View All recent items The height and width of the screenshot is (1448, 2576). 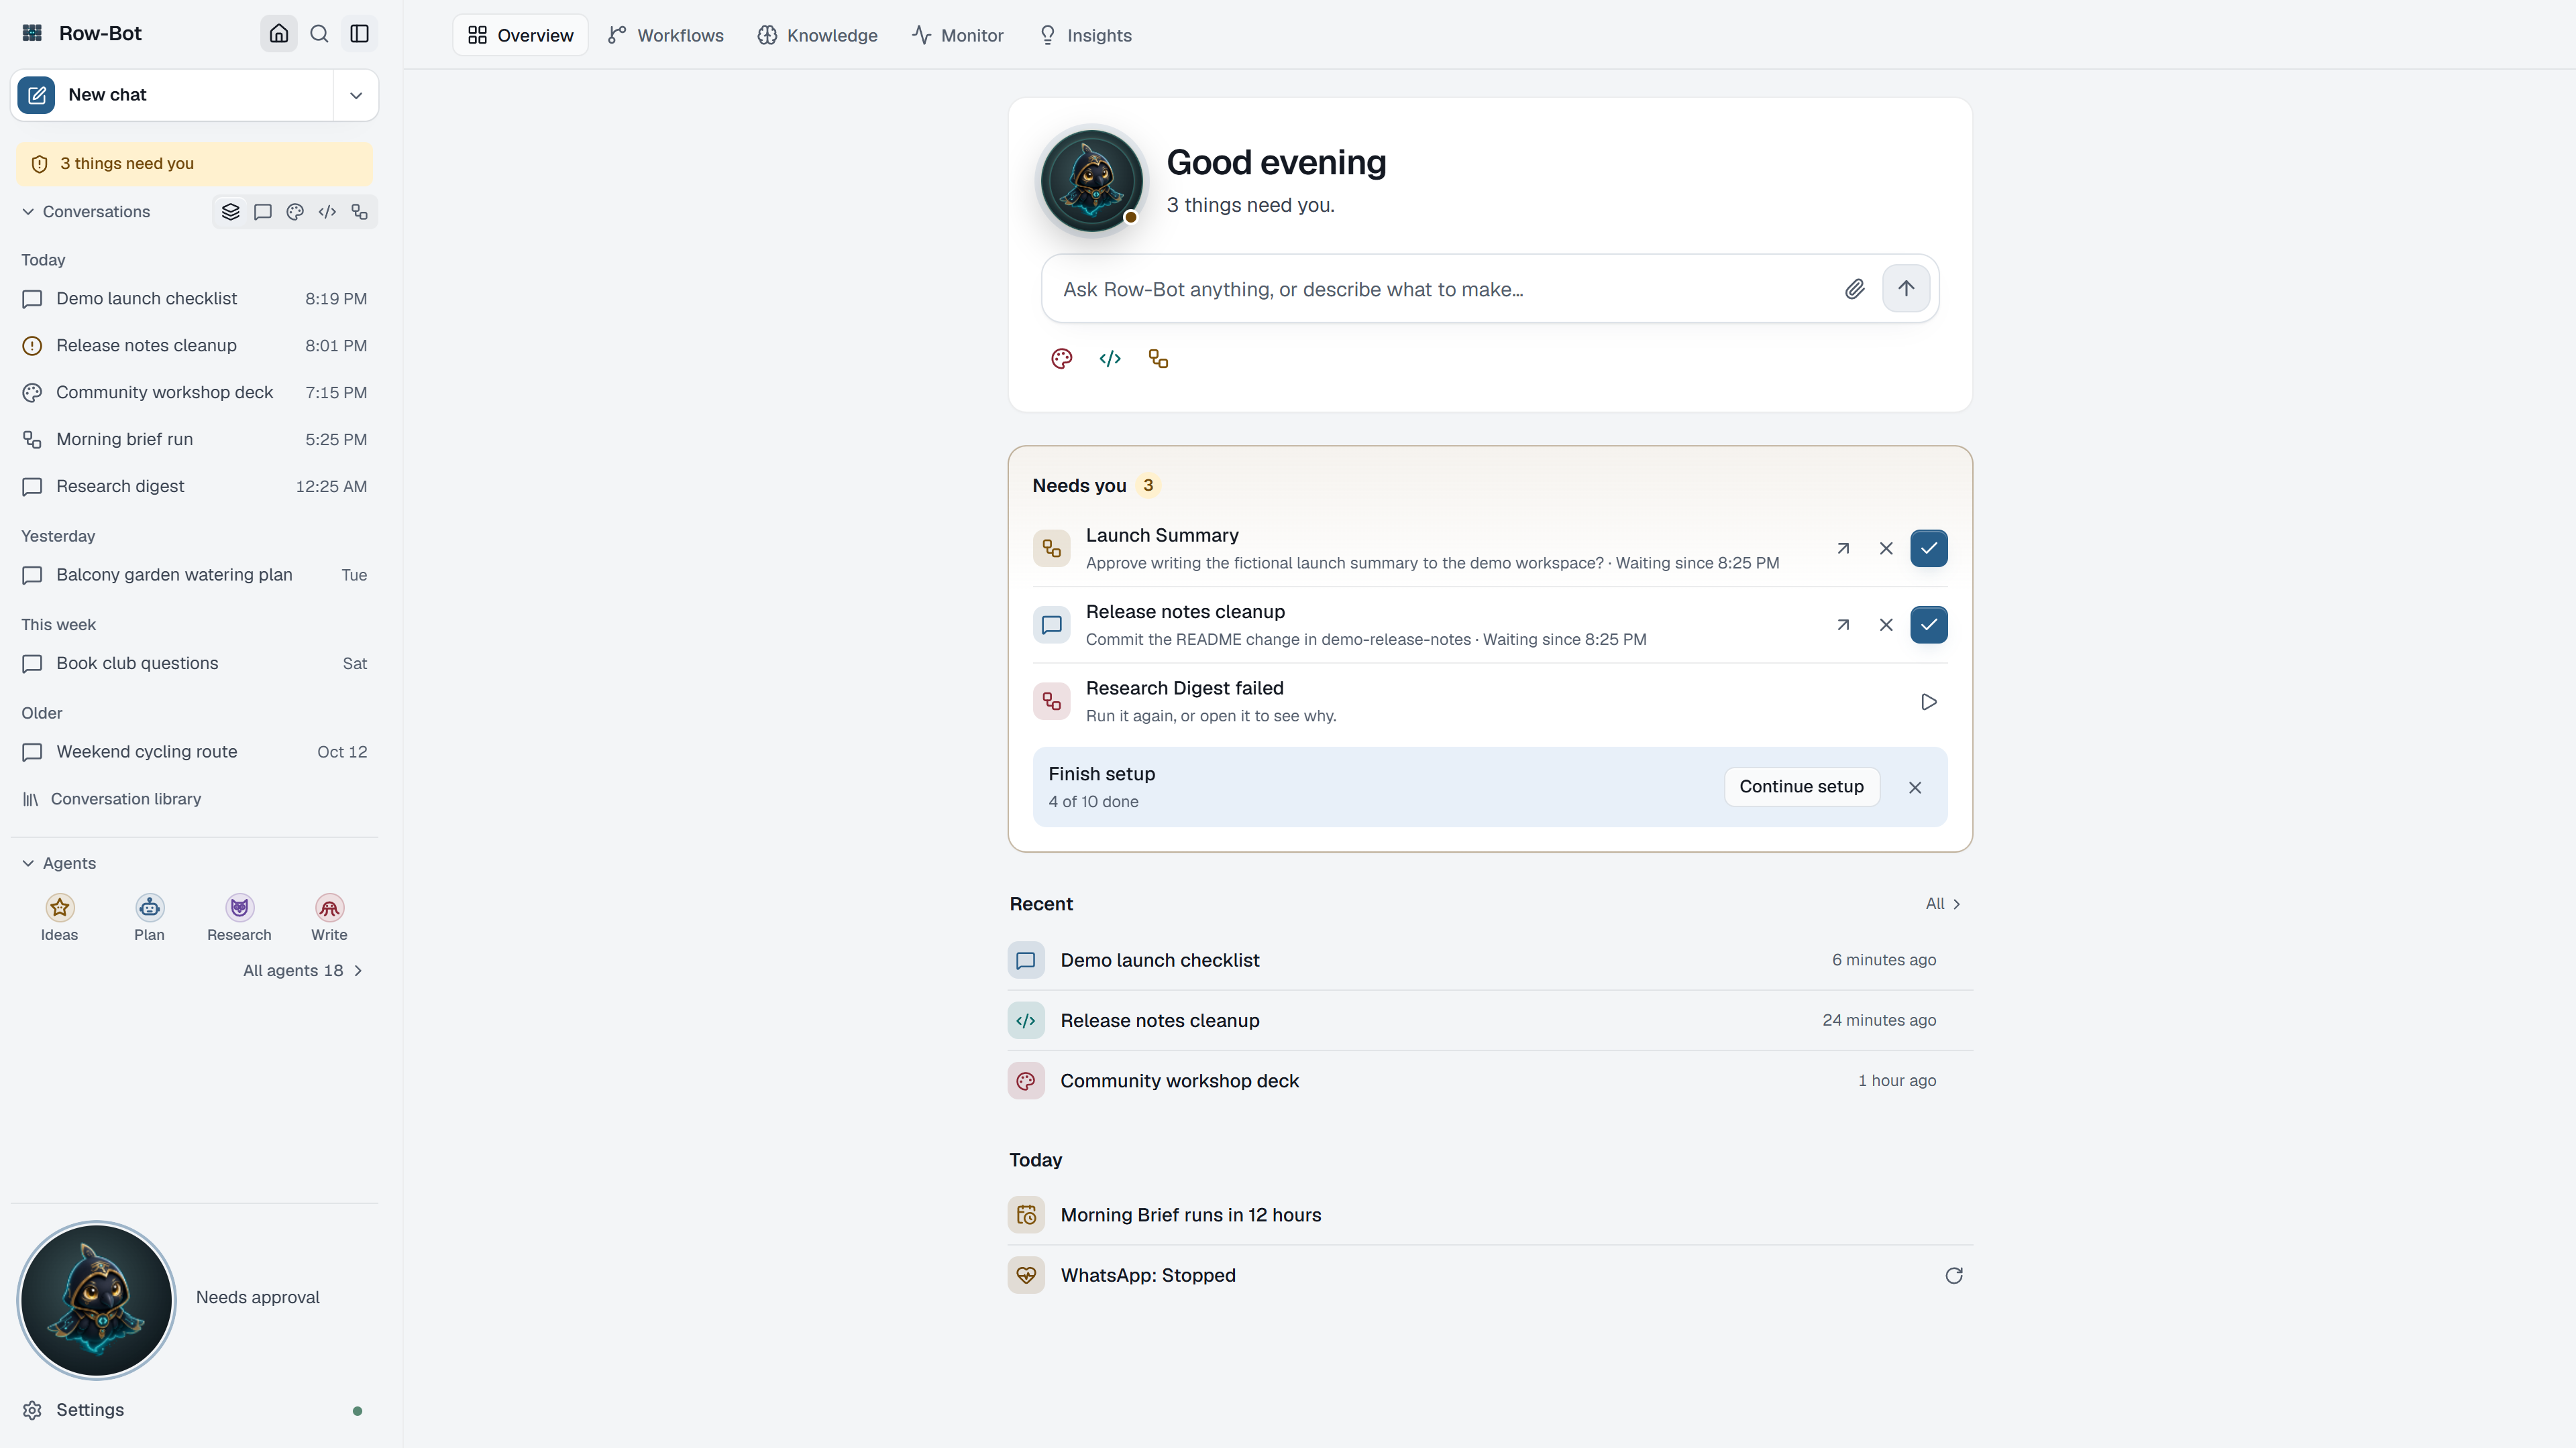pyautogui.click(x=1943, y=904)
